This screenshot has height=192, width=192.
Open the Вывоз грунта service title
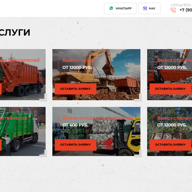(79, 60)
